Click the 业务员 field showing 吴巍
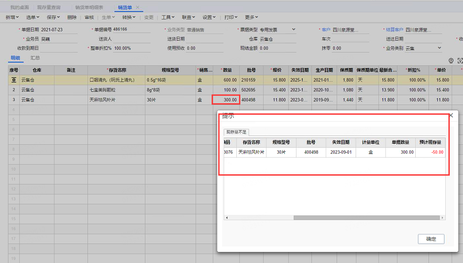Image resolution: width=463 pixels, height=263 pixels. click(59, 39)
